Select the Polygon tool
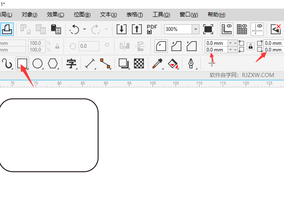The width and height of the screenshot is (284, 203). point(52,63)
